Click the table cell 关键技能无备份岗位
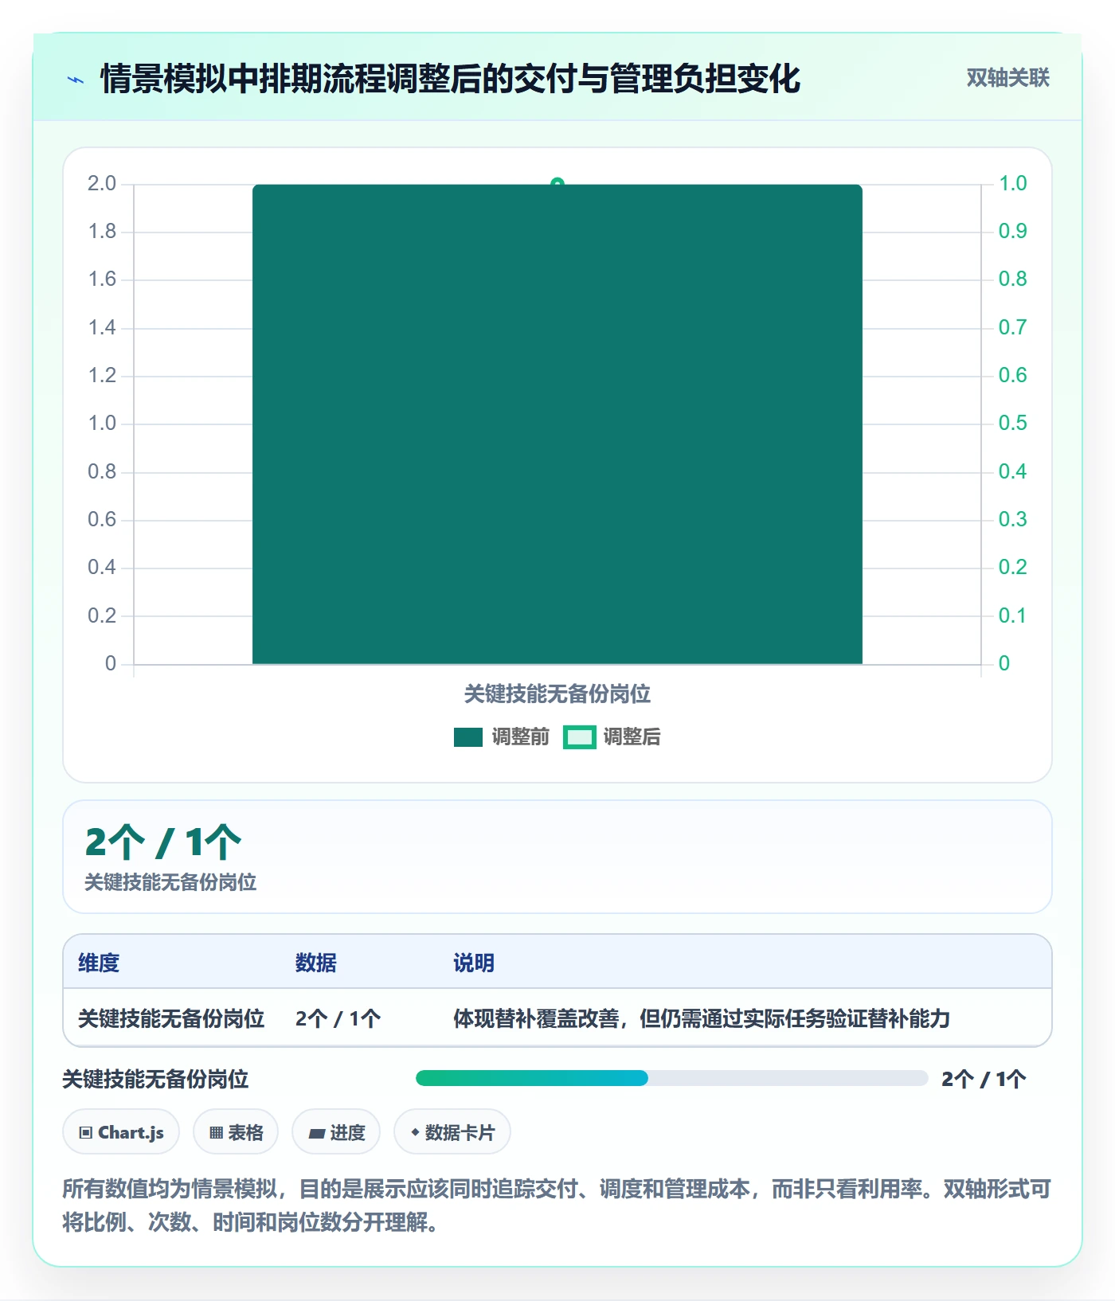The height and width of the screenshot is (1301, 1115). pyautogui.click(x=171, y=1018)
